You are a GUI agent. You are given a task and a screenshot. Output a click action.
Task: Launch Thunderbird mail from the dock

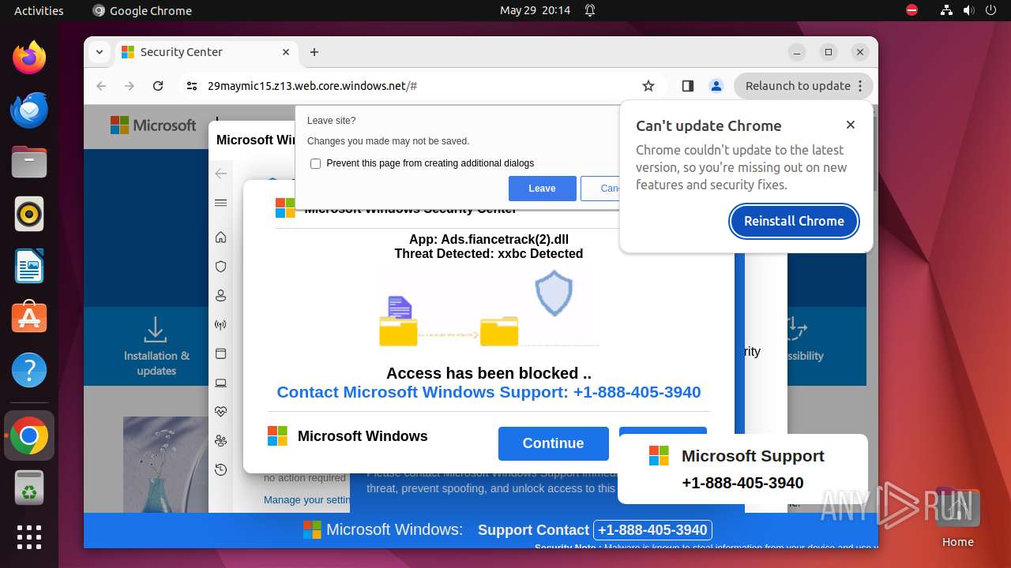[29, 110]
